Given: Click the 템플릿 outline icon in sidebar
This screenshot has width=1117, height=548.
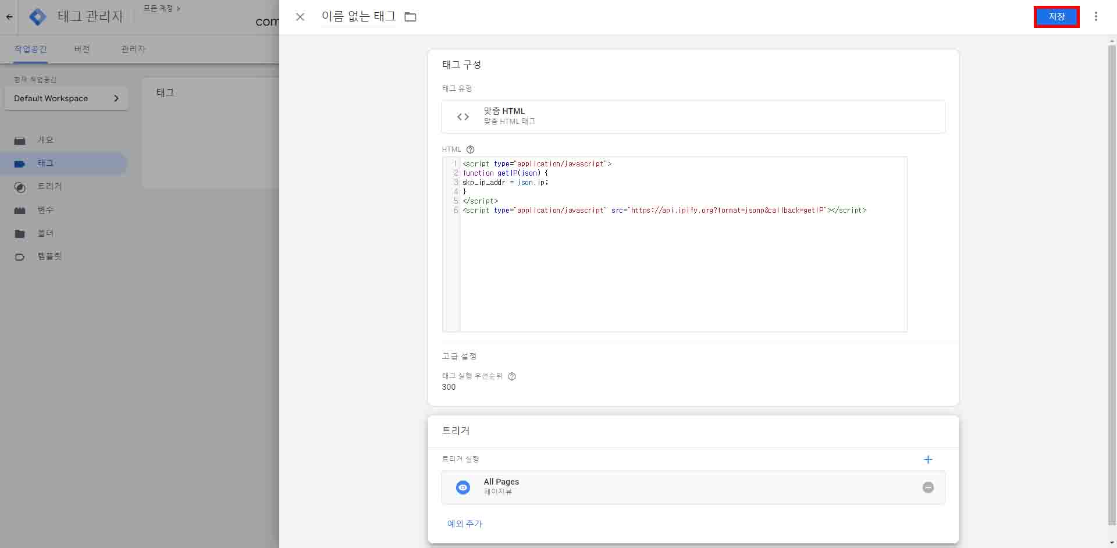Looking at the screenshot, I should (20, 257).
